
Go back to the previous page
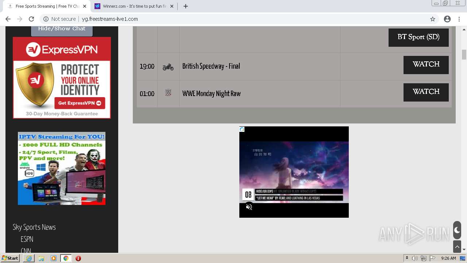(8, 19)
